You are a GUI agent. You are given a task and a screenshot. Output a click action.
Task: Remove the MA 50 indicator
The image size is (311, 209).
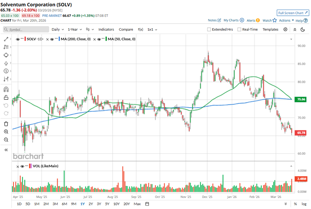pyautogui.click(x=94, y=39)
